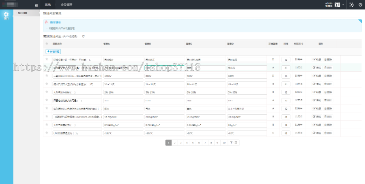
Task: Click the gear icon in left sidebar
Action: tap(6, 15)
